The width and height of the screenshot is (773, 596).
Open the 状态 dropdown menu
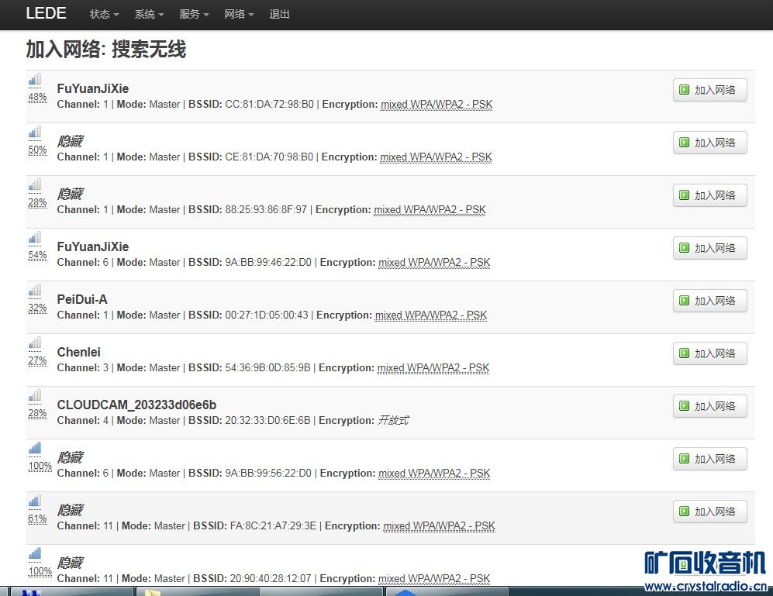[104, 14]
